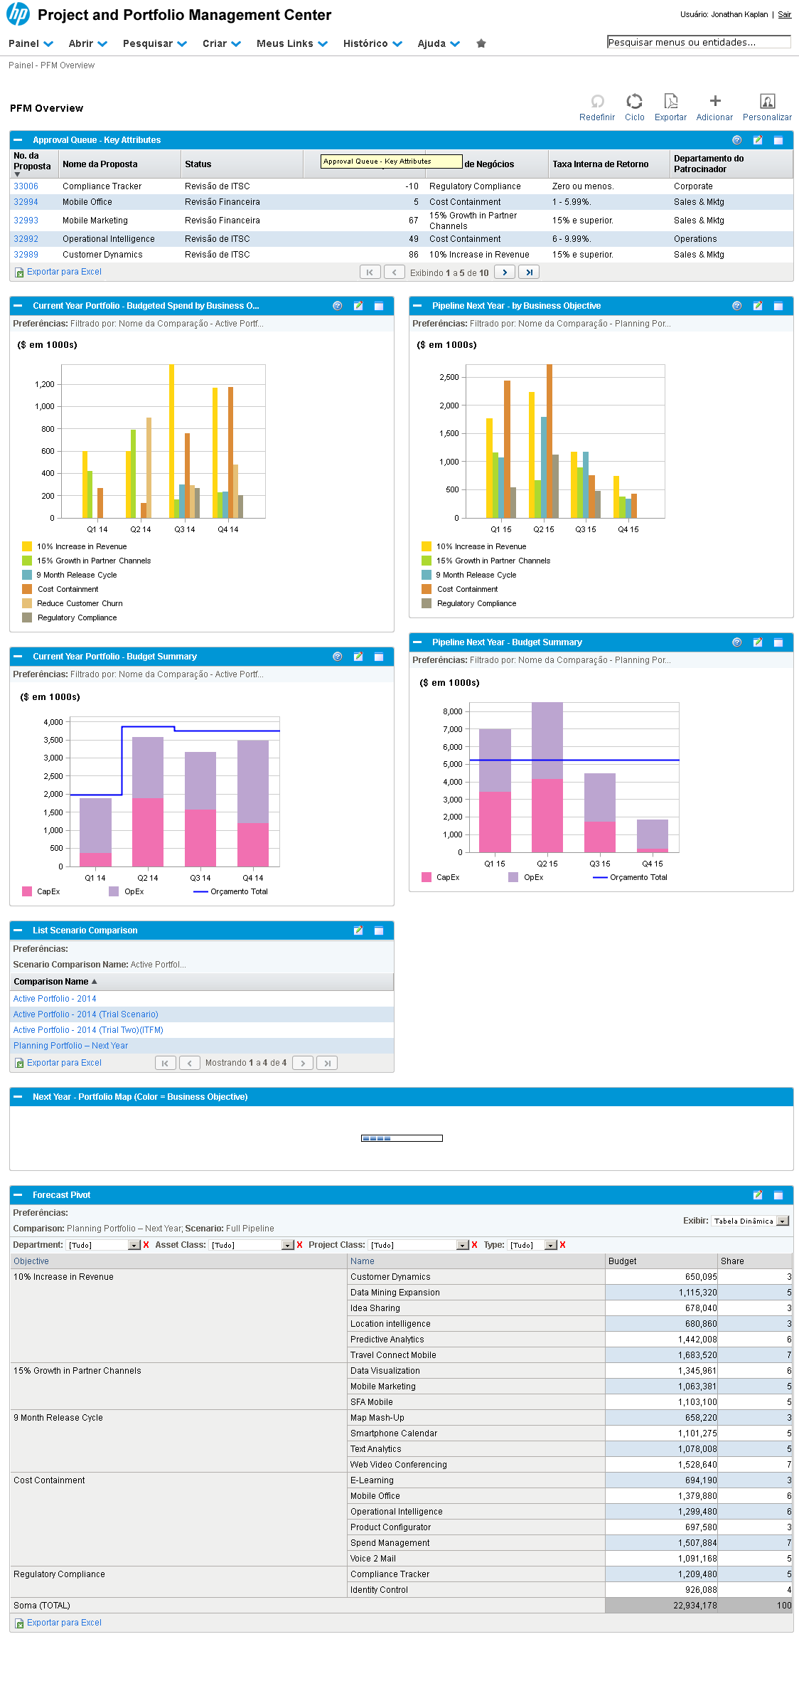Click the Exportar PDF icon
This screenshot has height=1686, width=799.
pos(670,102)
